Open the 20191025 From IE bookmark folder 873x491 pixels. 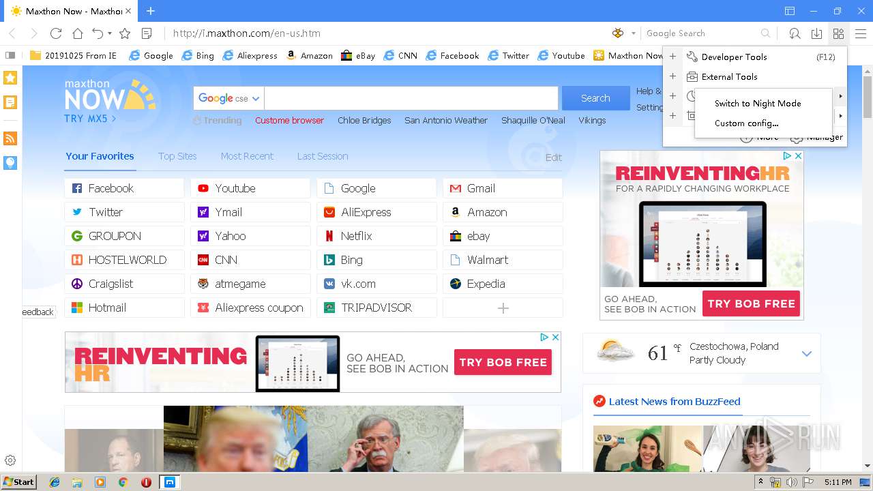73,56
